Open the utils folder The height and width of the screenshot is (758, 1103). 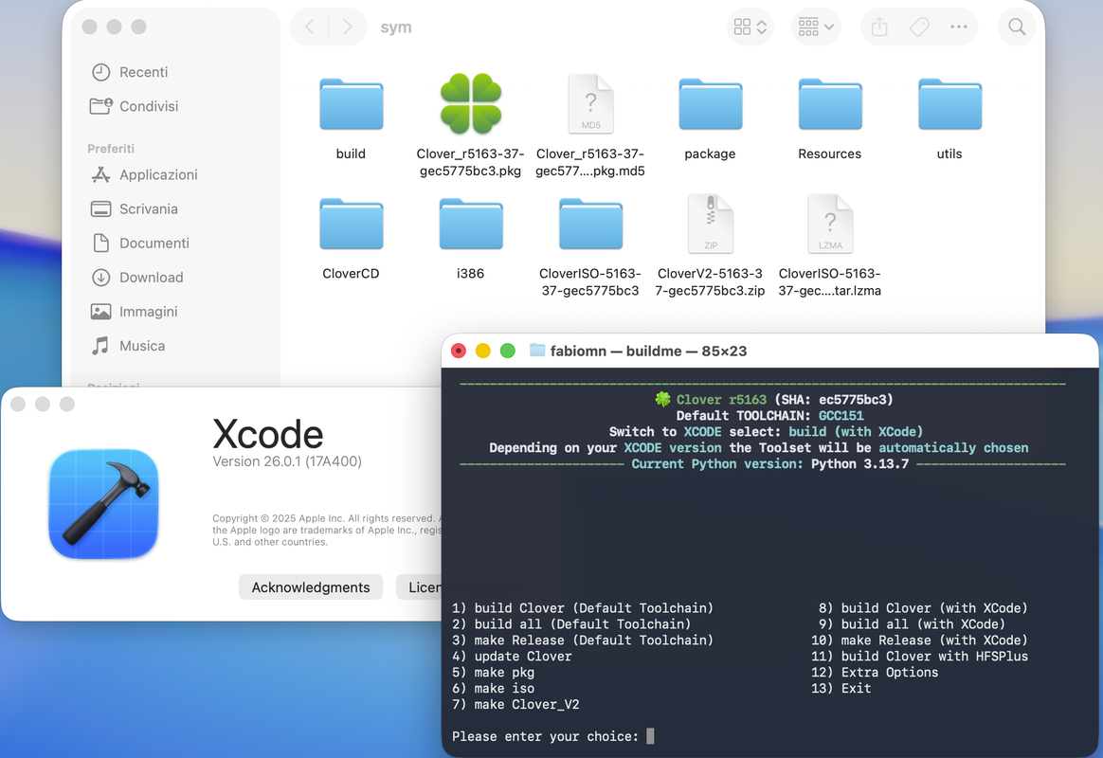click(949, 104)
